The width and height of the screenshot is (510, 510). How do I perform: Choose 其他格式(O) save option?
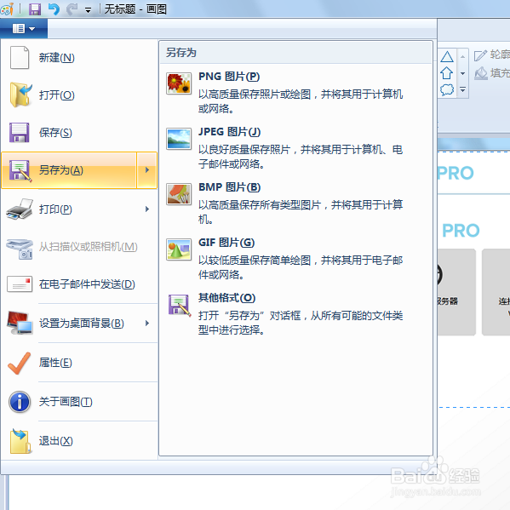tap(295, 313)
